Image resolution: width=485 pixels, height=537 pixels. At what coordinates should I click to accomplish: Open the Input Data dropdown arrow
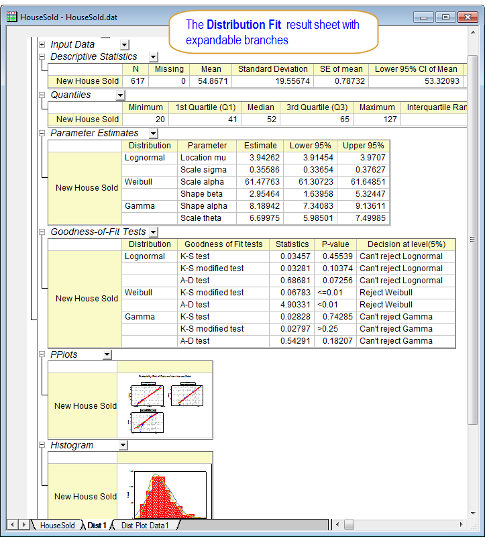(125, 44)
